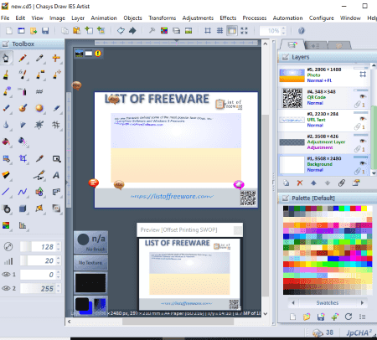Open help with the question mark icon
This screenshot has height=340, width=377.
point(301,31)
